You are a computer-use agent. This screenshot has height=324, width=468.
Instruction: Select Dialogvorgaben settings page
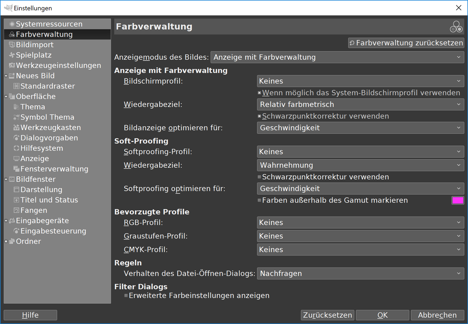point(57,138)
